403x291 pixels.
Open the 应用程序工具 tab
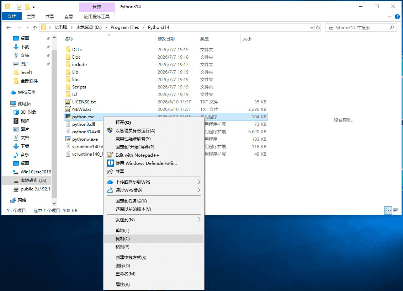[97, 16]
